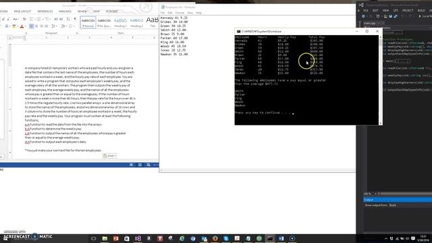Viewport: 432px width, 243px height.
Task: Open Notepad Format menu
Action: point(180,13)
